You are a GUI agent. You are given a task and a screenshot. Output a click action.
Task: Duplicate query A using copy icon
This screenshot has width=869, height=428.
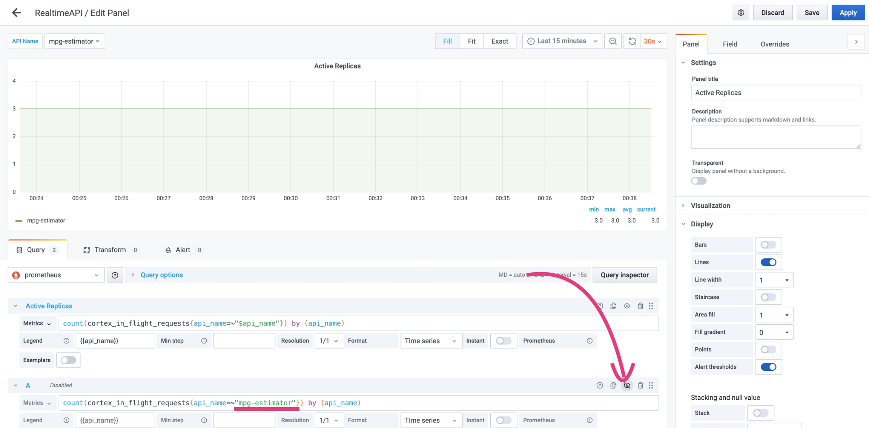(613, 385)
